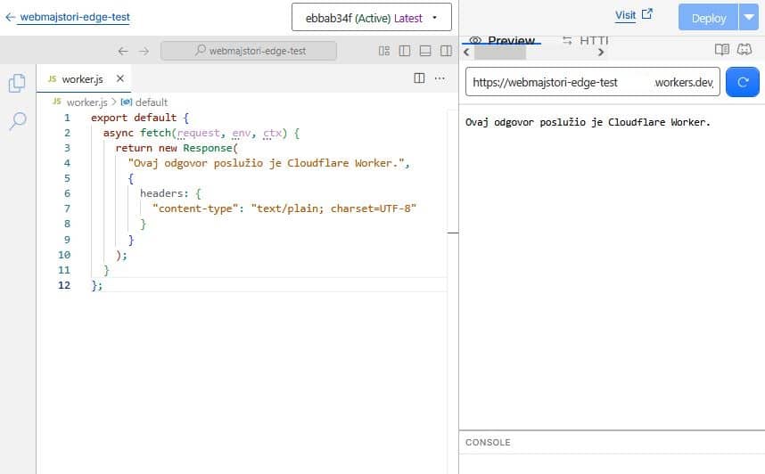
Task: Click the preview URL field
Action: tap(593, 82)
